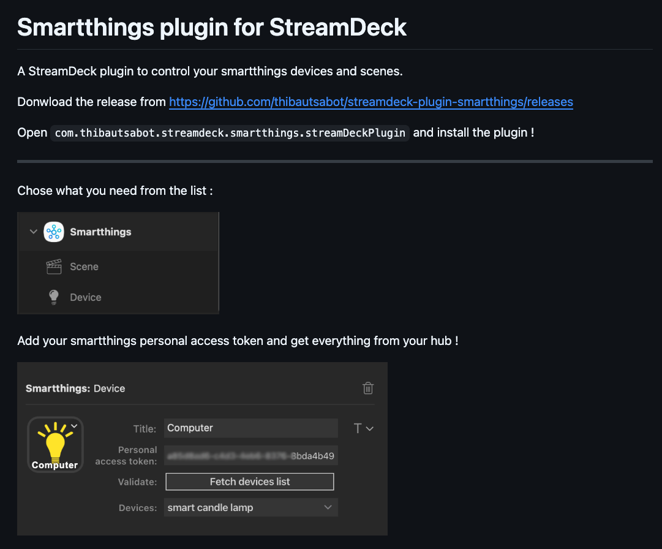Click the Title field containing Computer

250,428
